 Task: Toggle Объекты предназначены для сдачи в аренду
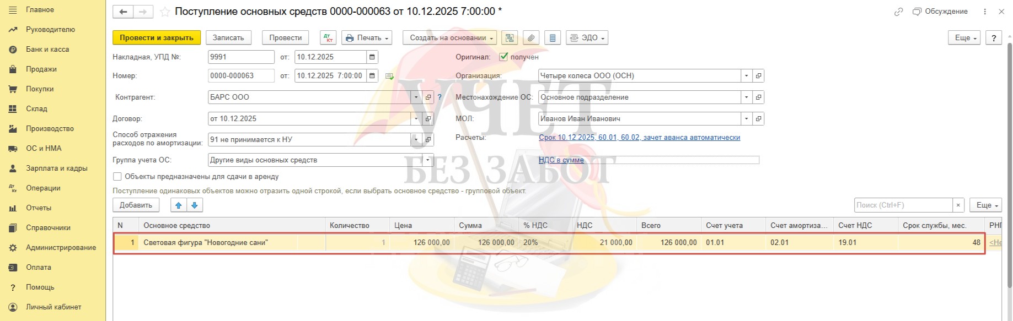point(117,177)
